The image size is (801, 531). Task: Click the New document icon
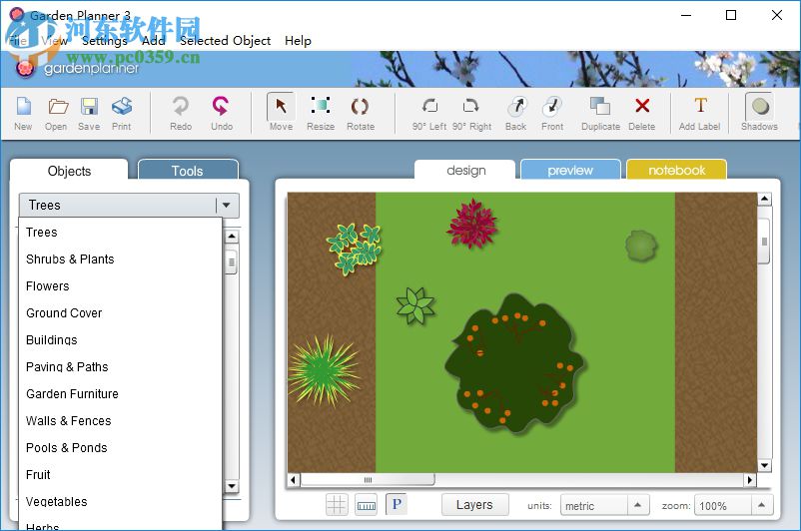point(24,113)
